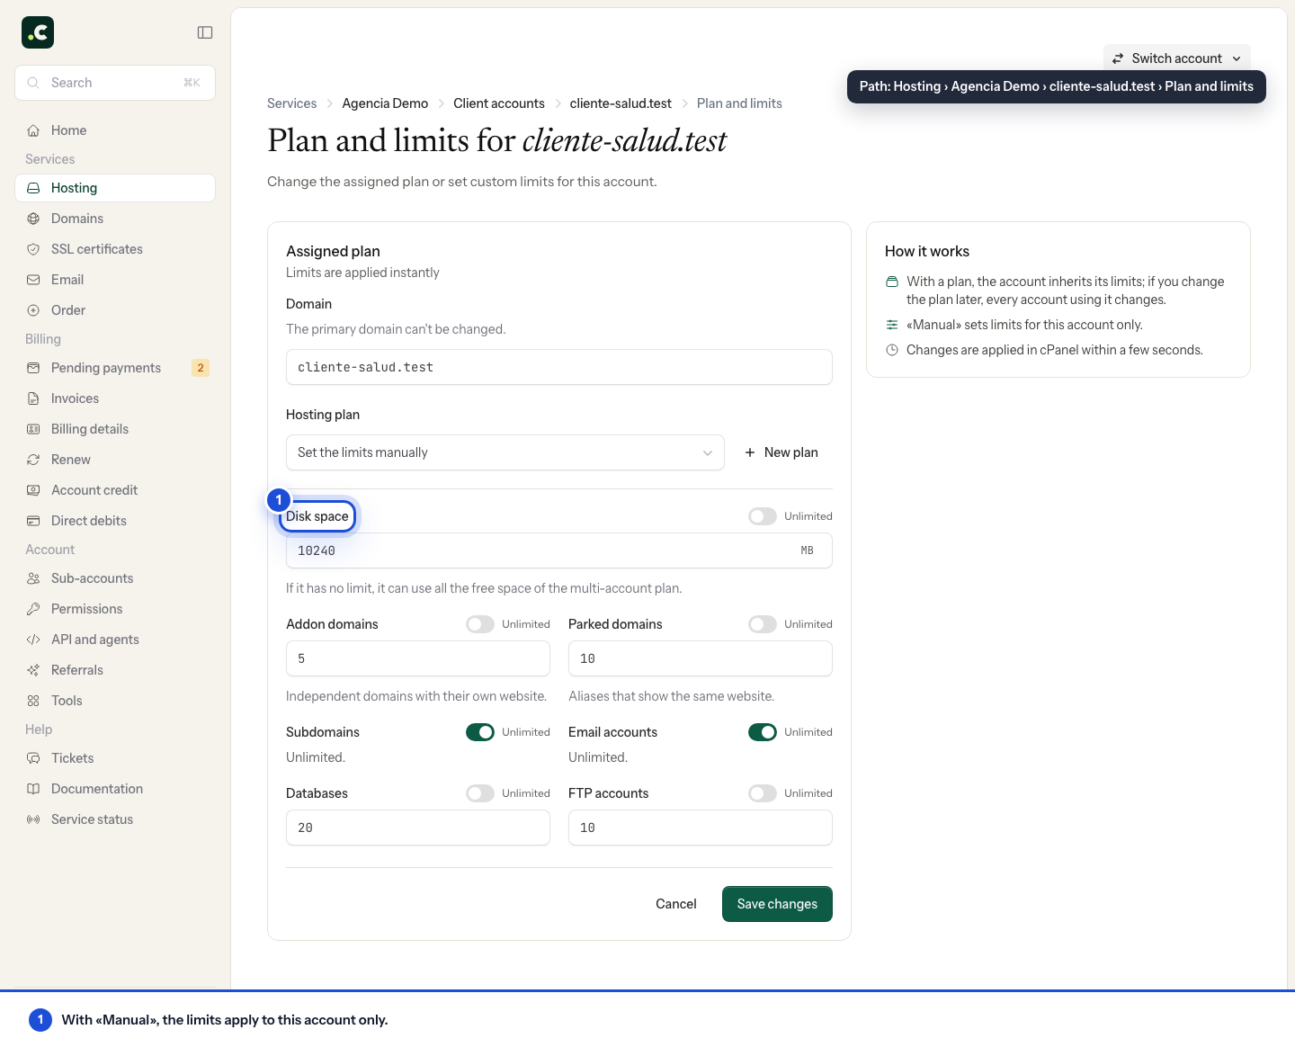The height and width of the screenshot is (1047, 1295).
Task: Click the magnifier icon in Search
Action: (33, 83)
